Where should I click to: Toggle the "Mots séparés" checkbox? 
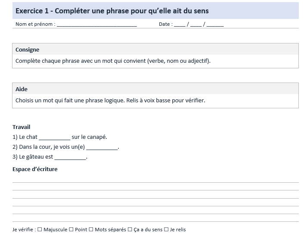pyautogui.click(x=91, y=230)
